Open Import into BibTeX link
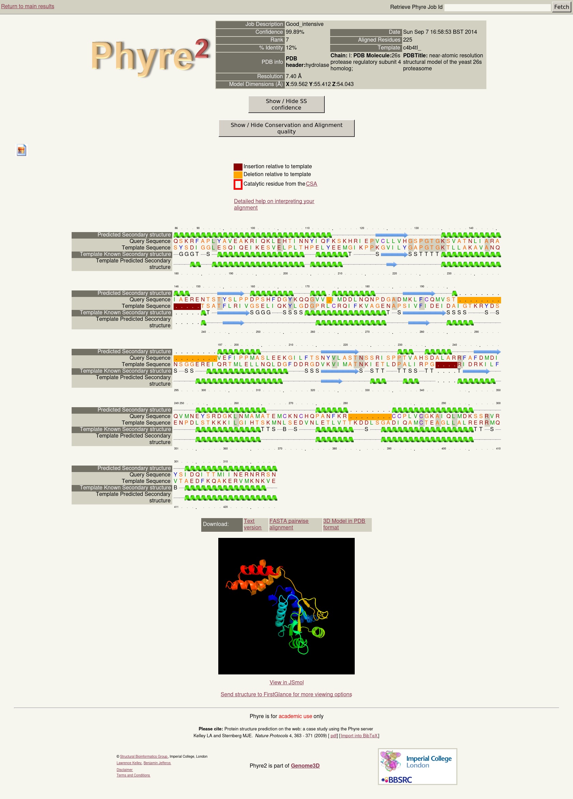573x799 pixels. pos(359,736)
